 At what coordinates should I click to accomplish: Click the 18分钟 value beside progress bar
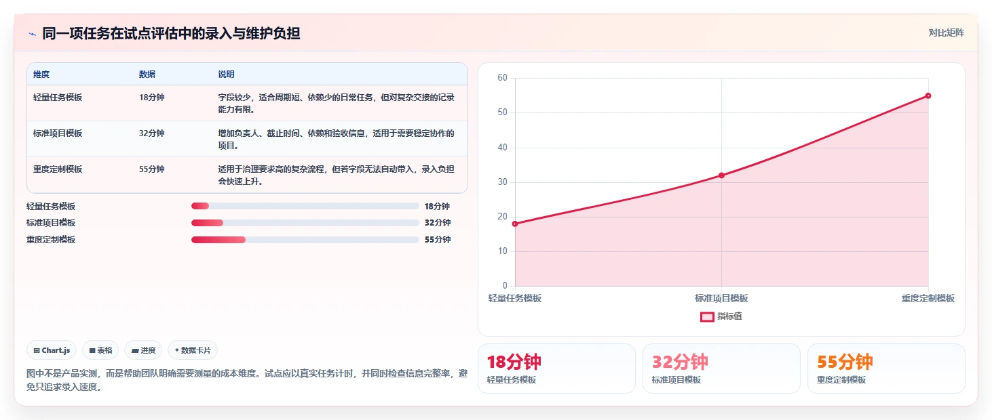coord(437,207)
